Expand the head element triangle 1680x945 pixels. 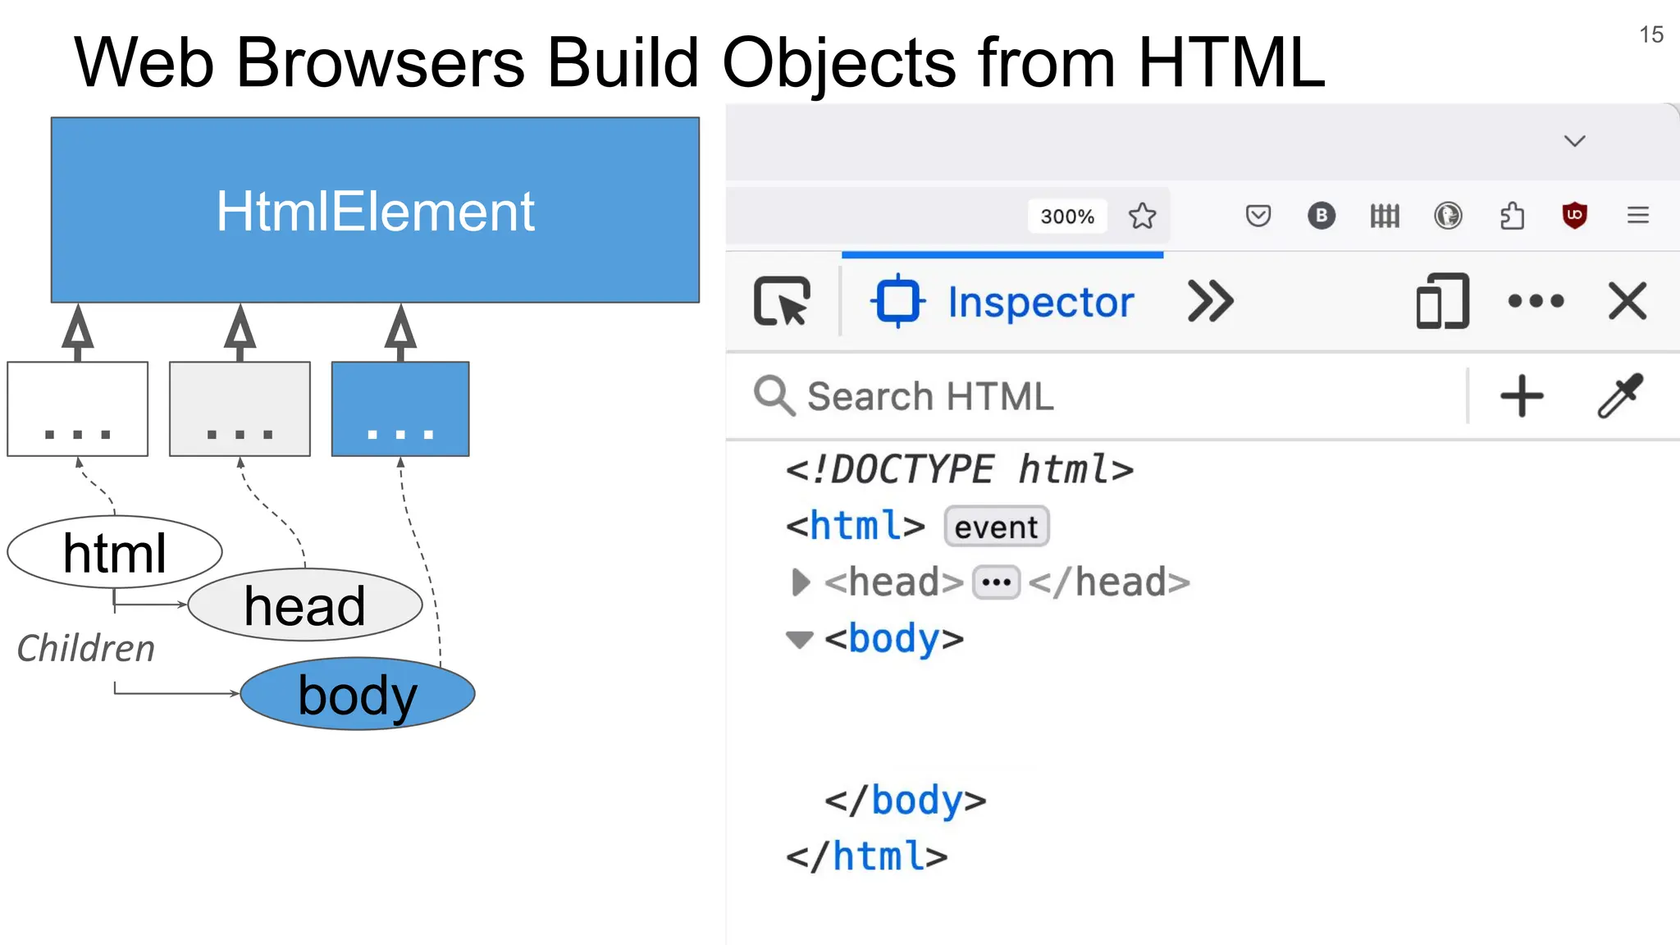click(x=801, y=582)
